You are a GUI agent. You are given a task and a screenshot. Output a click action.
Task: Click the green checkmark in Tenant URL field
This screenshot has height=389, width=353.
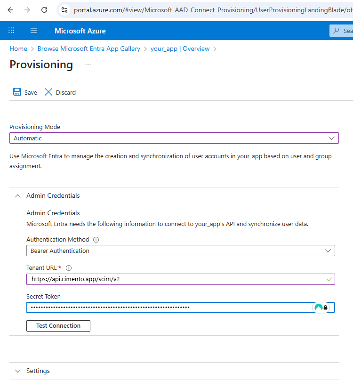pyautogui.click(x=329, y=279)
